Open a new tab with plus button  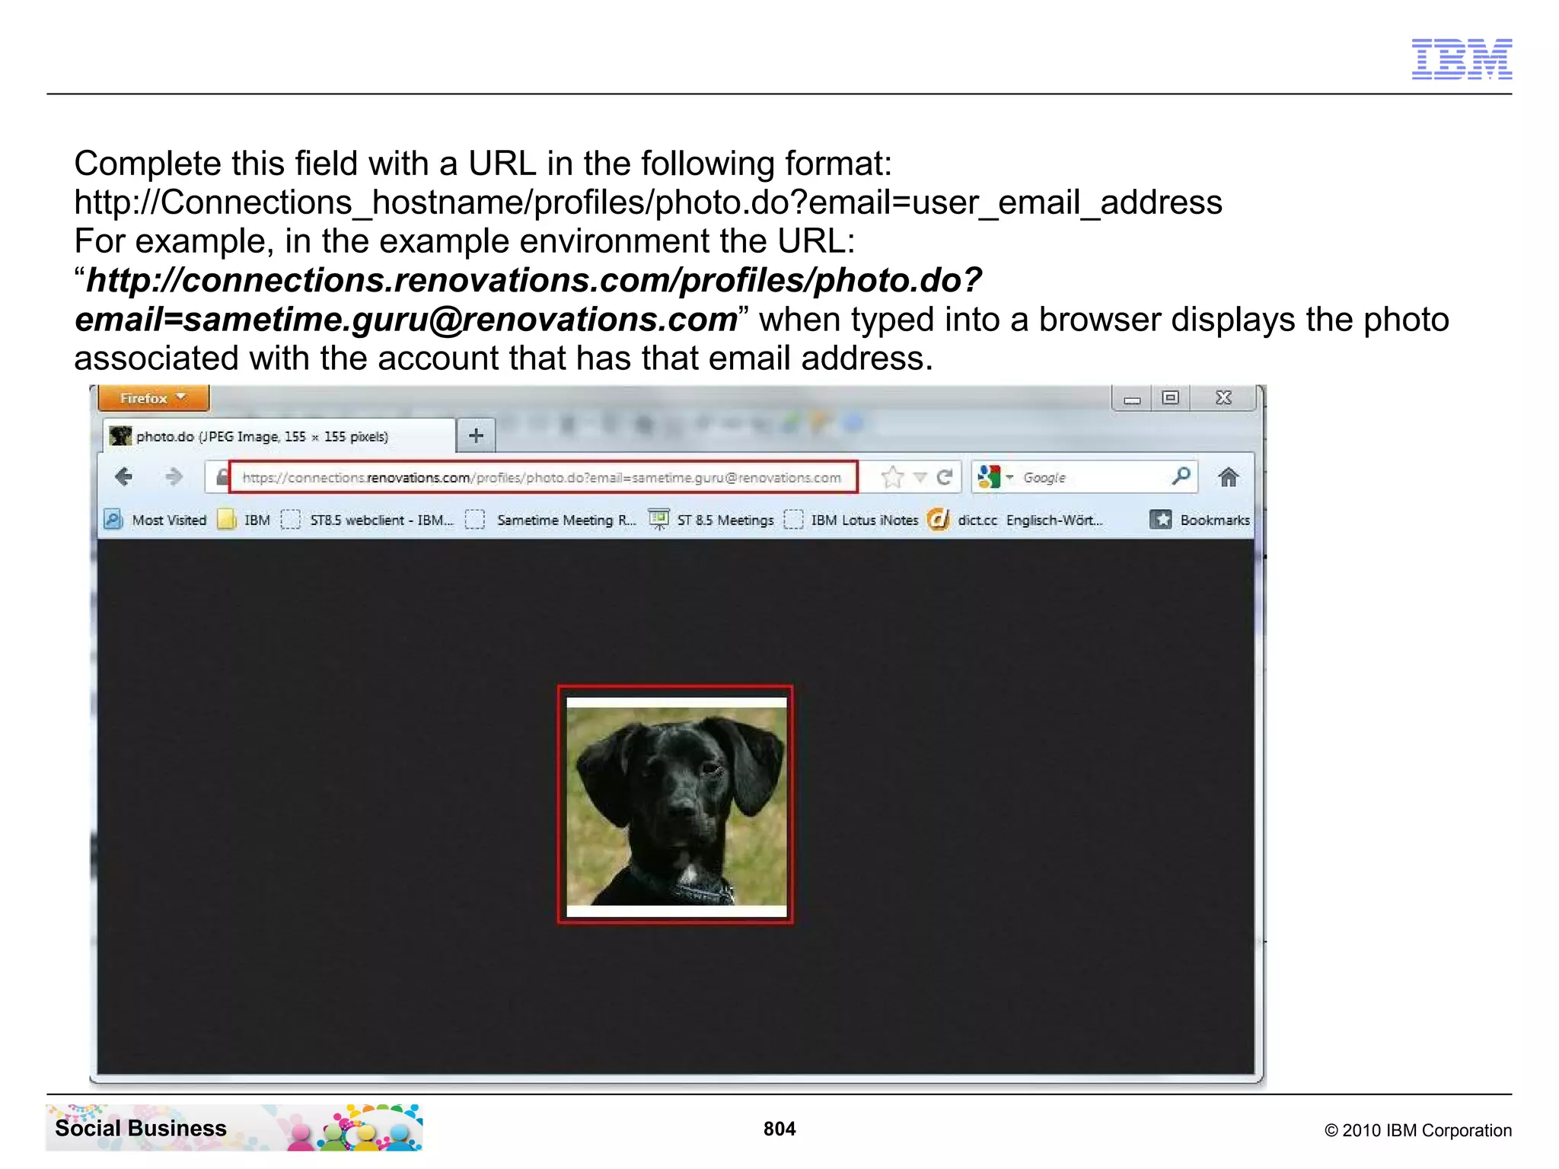[x=476, y=435]
